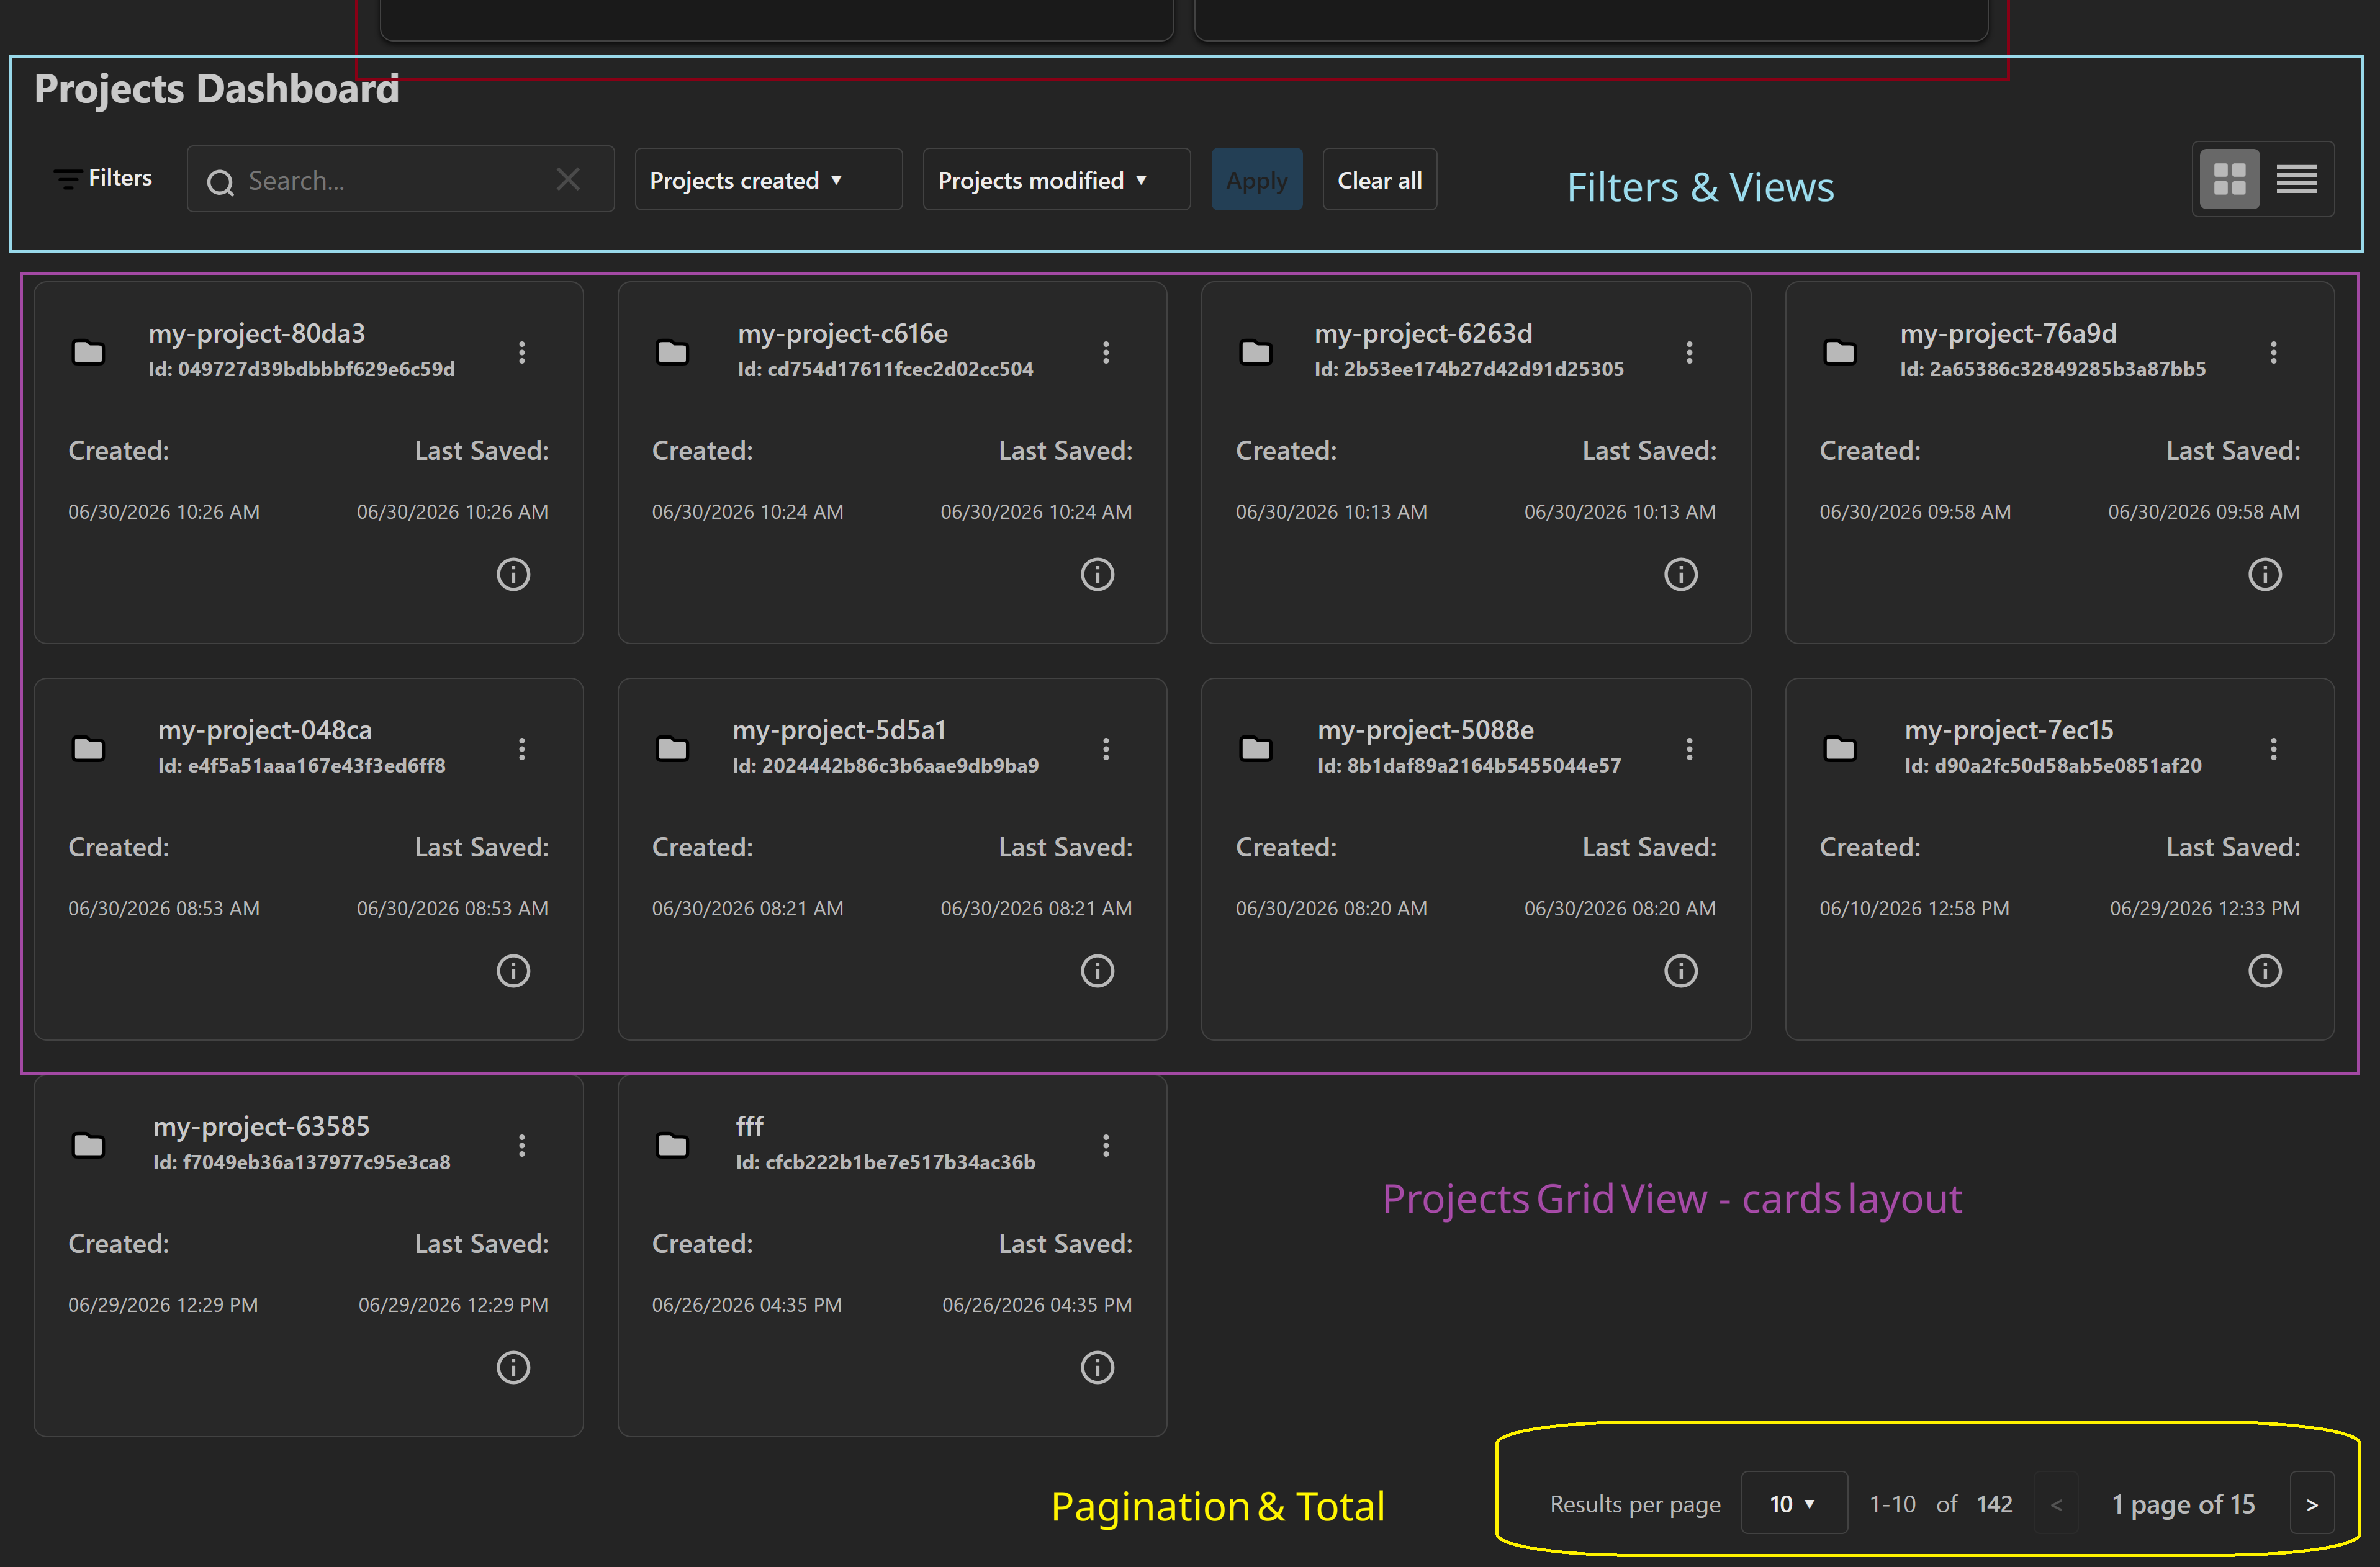Clear the search field with X
The width and height of the screenshot is (2380, 1567).
[x=568, y=179]
